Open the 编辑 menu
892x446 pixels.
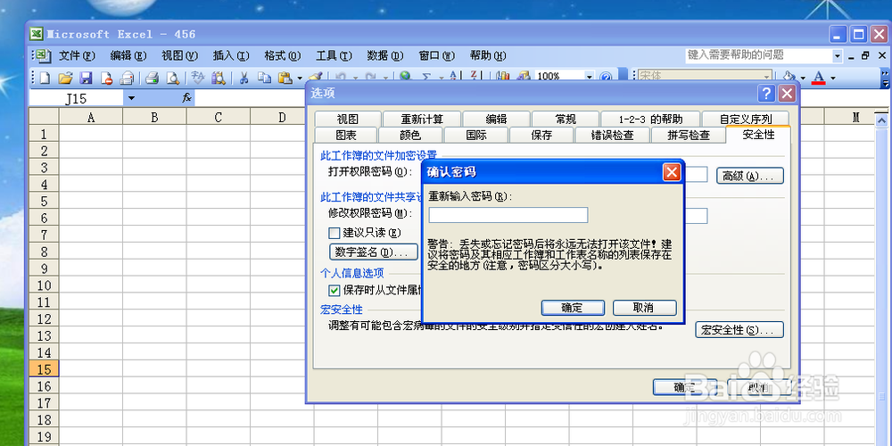tap(128, 55)
